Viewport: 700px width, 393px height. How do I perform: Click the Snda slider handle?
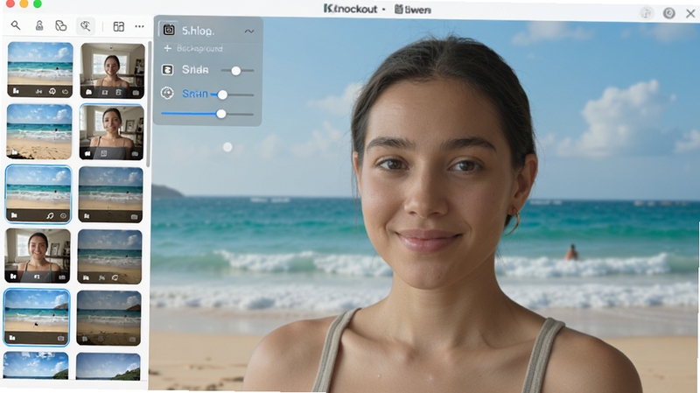click(235, 71)
